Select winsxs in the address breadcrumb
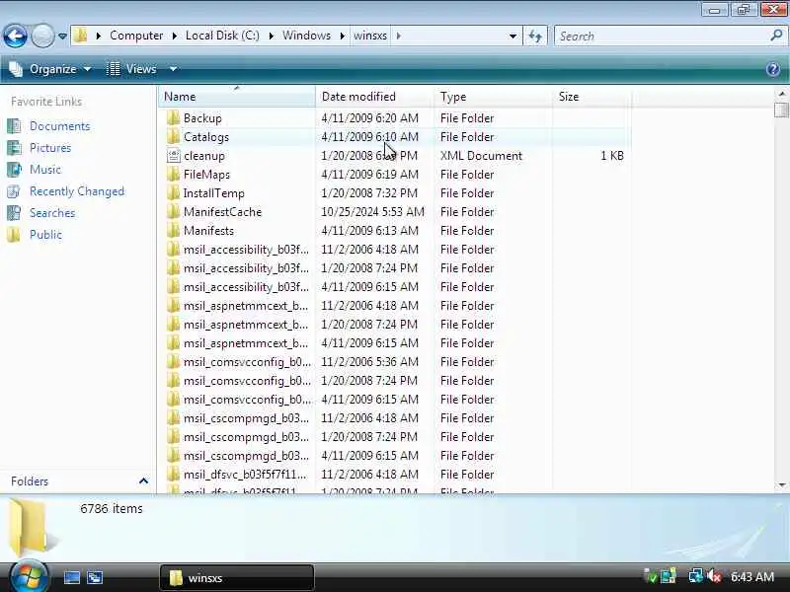Viewport: 790px width, 592px height. coord(370,36)
